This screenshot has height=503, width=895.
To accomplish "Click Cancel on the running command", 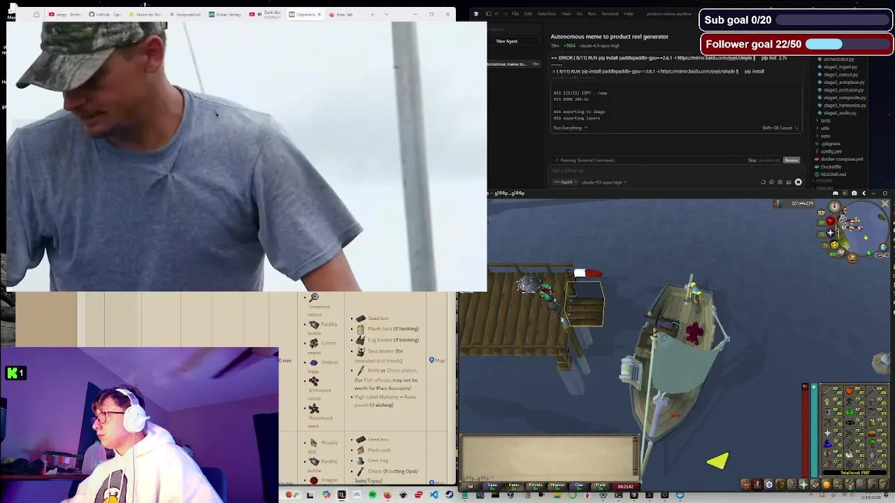I will (x=786, y=128).
